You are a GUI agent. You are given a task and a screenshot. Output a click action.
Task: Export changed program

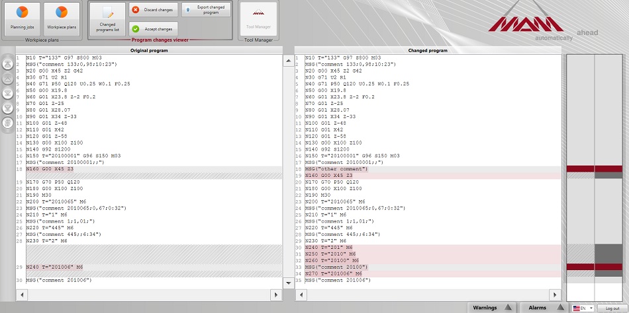[206, 10]
